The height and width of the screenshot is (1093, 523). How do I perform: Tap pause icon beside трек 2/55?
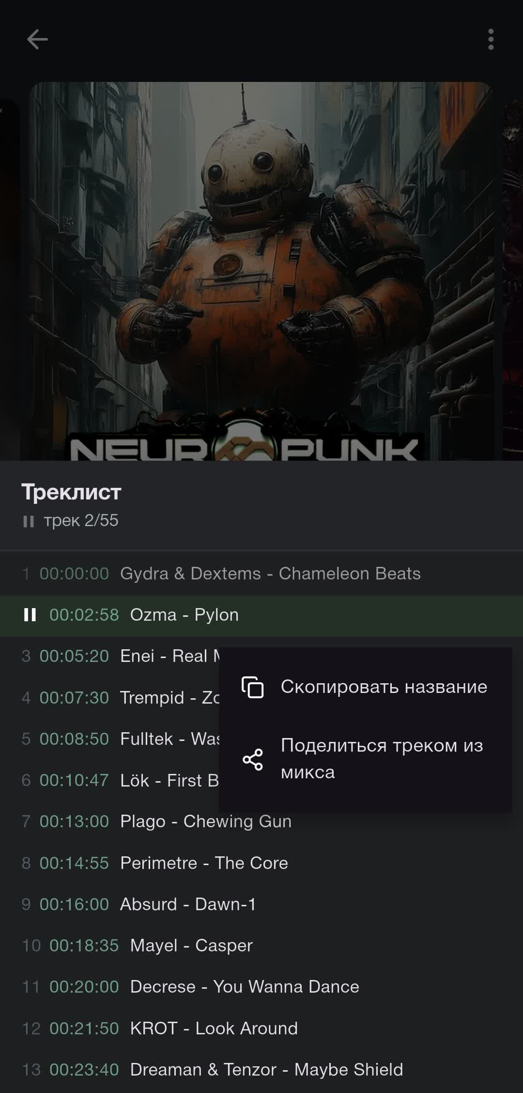pyautogui.click(x=29, y=521)
